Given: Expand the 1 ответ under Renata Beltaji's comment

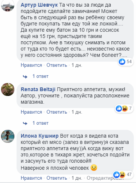Looking at the screenshot, I should [40, 123].
